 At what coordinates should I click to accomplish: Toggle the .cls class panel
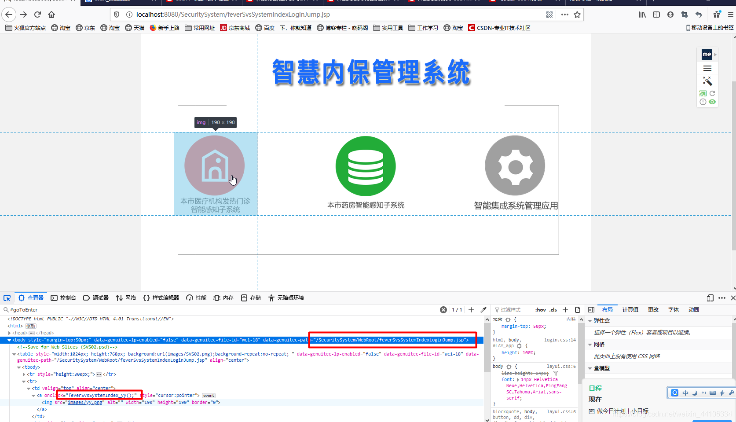click(553, 310)
